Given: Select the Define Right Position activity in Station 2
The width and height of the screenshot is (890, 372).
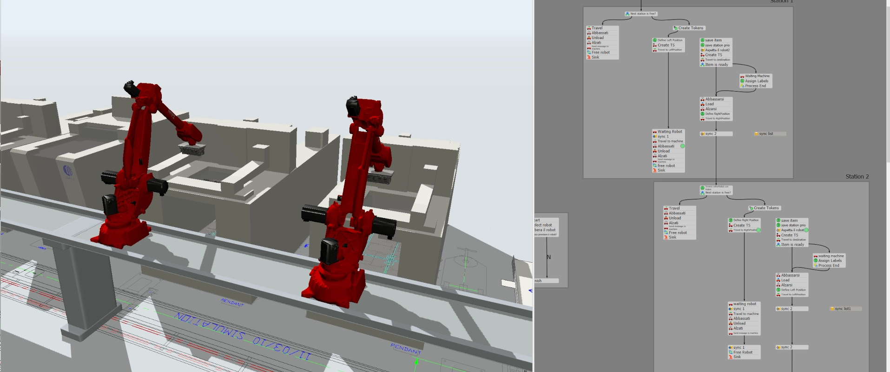Looking at the screenshot, I should point(744,220).
